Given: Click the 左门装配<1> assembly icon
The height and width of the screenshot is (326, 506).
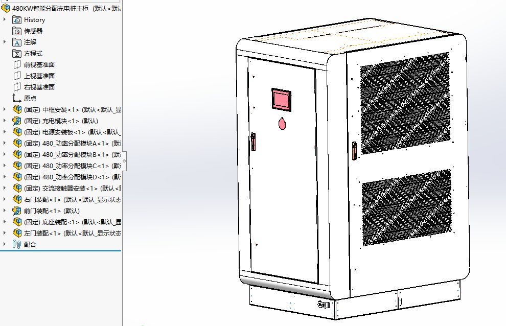Looking at the screenshot, I should pyautogui.click(x=17, y=233).
